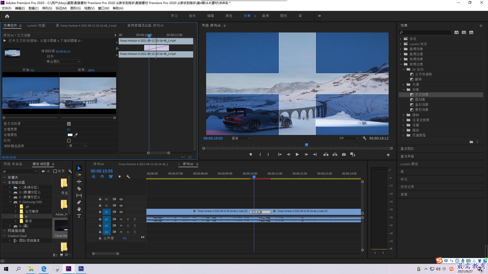Select the Razor tool
The image size is (488, 274).
click(x=79, y=189)
